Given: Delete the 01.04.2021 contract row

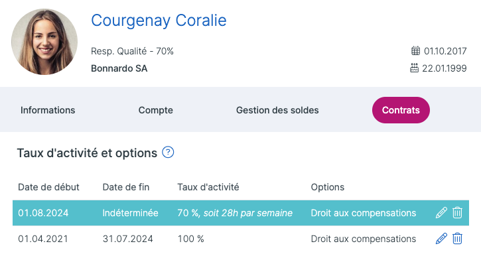Looking at the screenshot, I should [457, 239].
